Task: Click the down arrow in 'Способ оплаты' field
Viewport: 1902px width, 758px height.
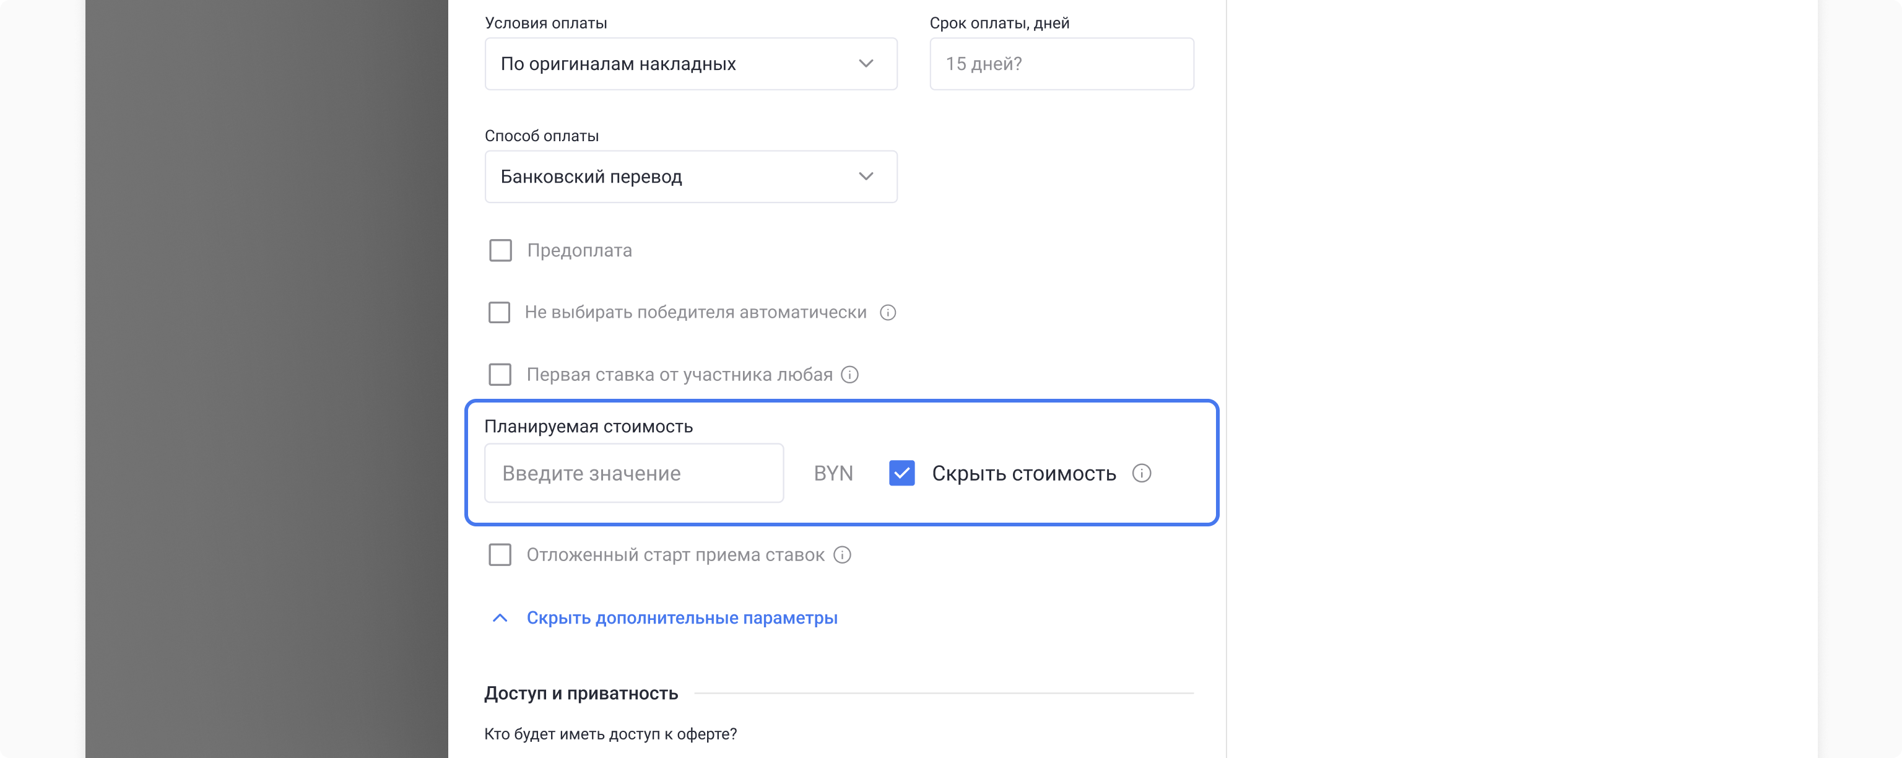Action: 866,176
